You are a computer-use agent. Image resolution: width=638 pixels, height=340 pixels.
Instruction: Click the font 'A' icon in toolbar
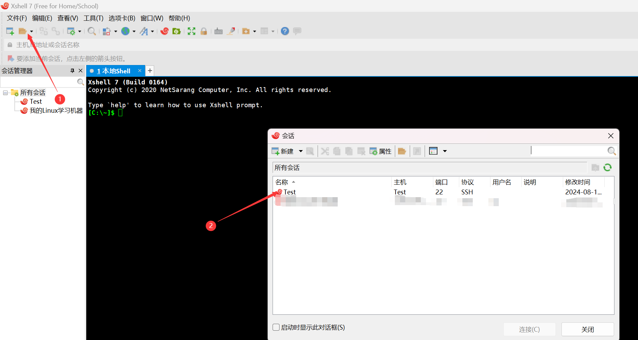coord(144,31)
